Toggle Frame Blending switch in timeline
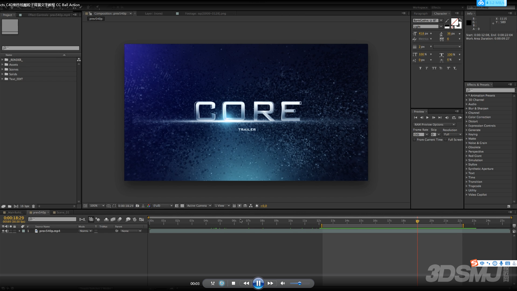The height and width of the screenshot is (291, 517). click(113, 219)
